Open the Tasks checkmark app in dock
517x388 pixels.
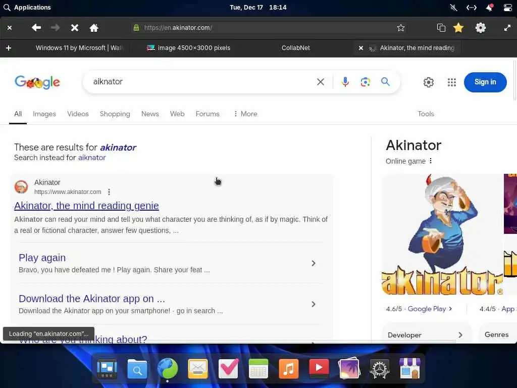(228, 368)
